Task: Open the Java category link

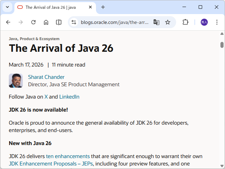Action: [x=13, y=39]
